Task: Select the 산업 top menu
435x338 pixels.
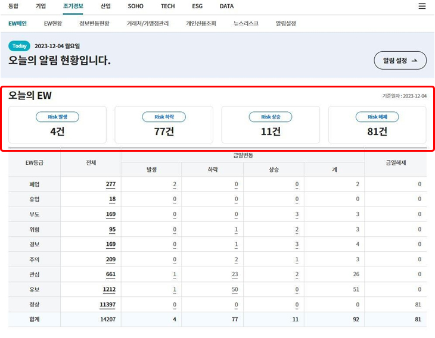Action: (x=105, y=6)
